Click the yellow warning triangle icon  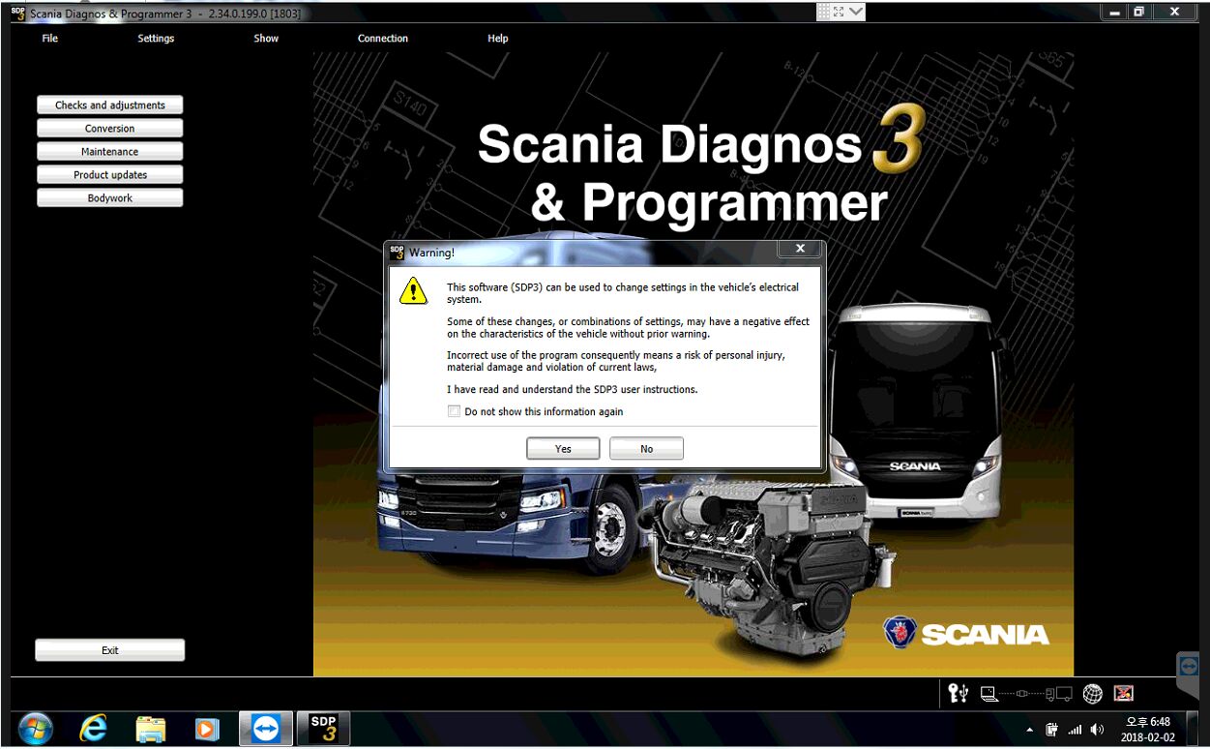click(413, 290)
